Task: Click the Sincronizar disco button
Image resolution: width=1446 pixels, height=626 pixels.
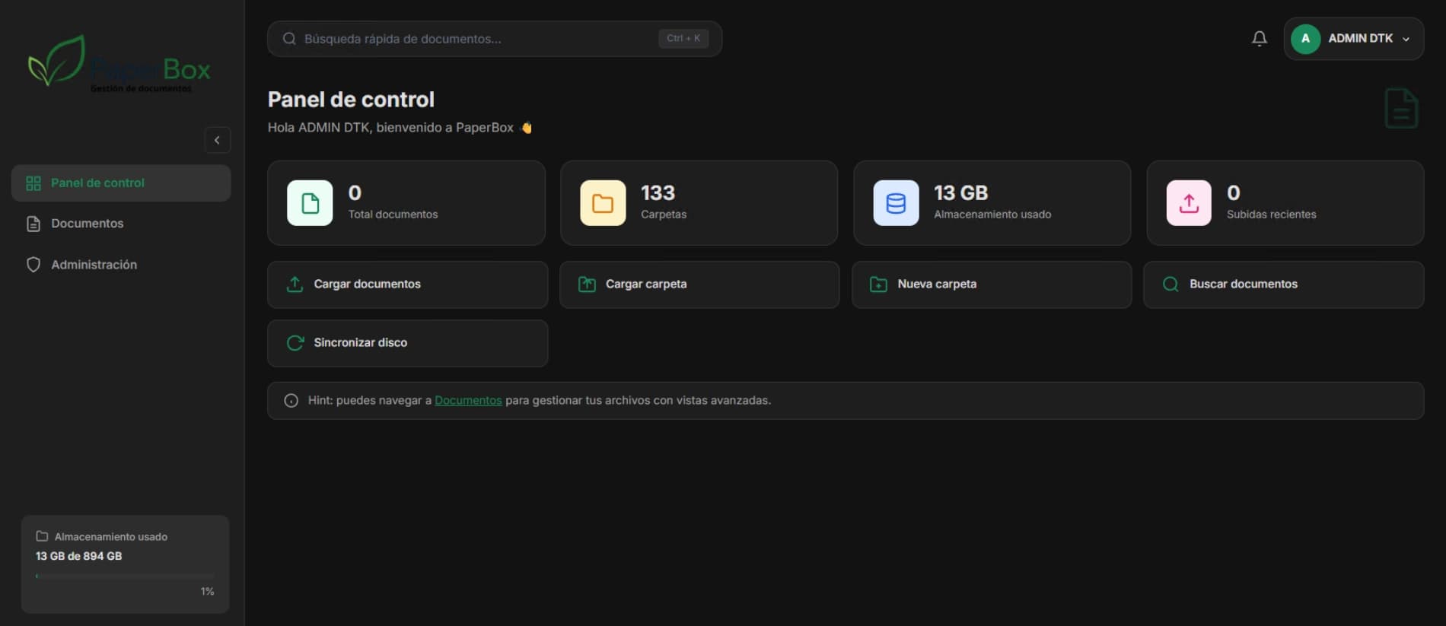Action: tap(407, 343)
